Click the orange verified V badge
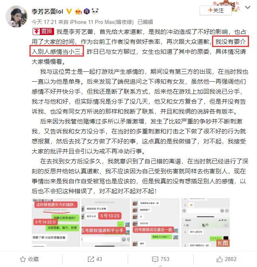 click(69, 12)
